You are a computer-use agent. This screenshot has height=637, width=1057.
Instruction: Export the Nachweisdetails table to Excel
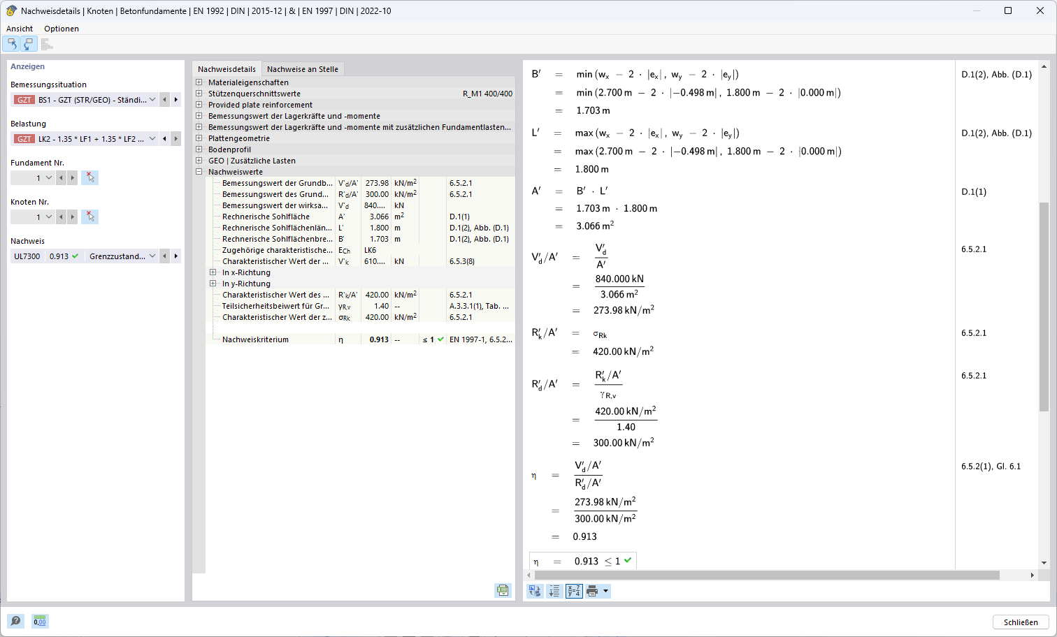coord(503,591)
